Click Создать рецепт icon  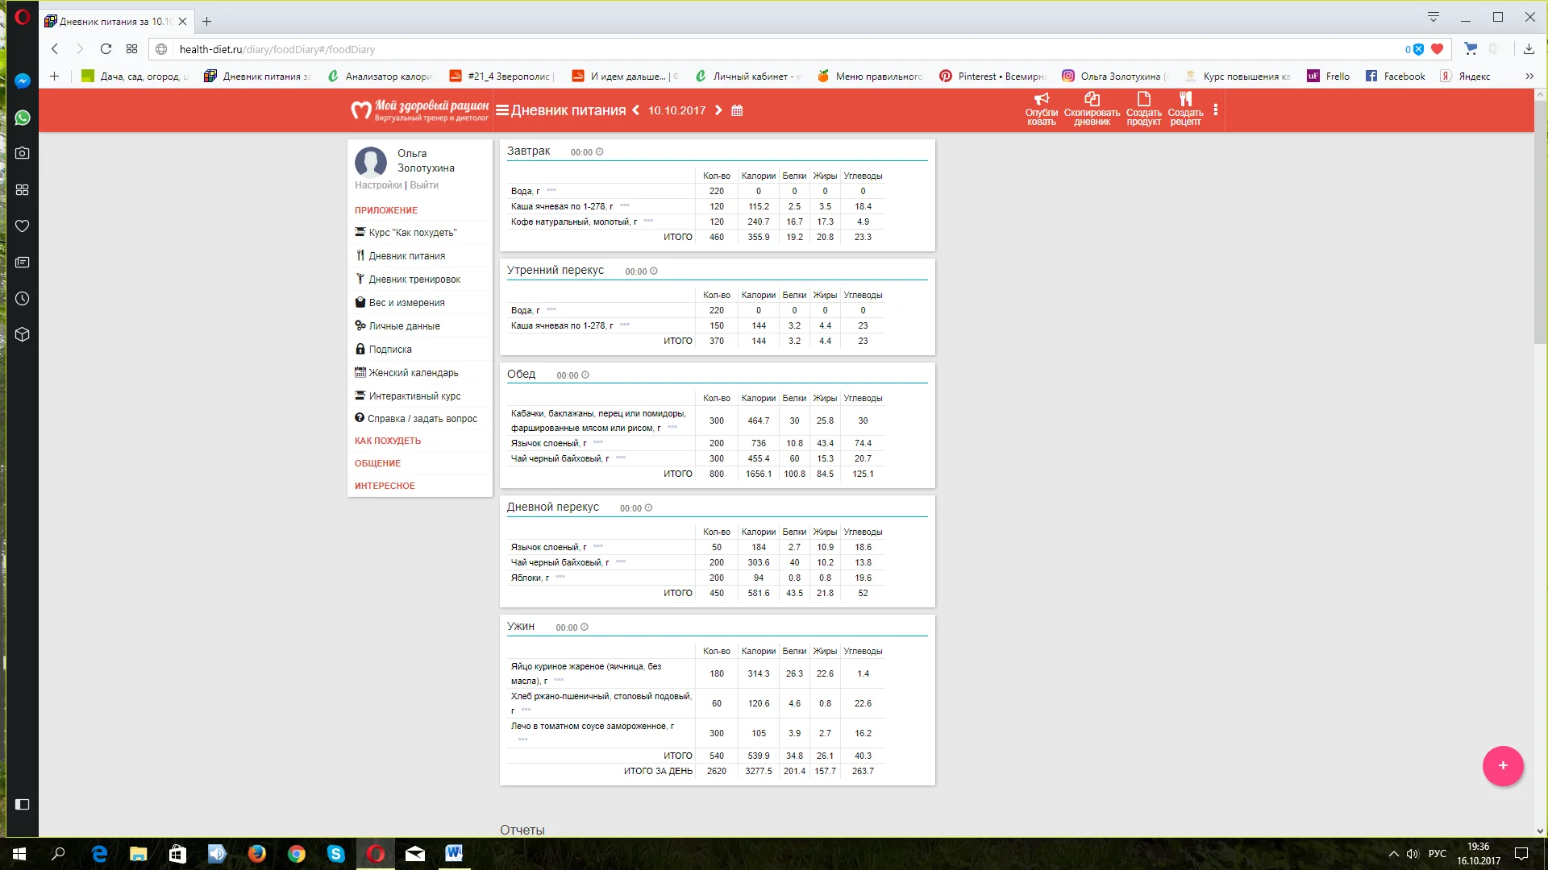pyautogui.click(x=1185, y=99)
